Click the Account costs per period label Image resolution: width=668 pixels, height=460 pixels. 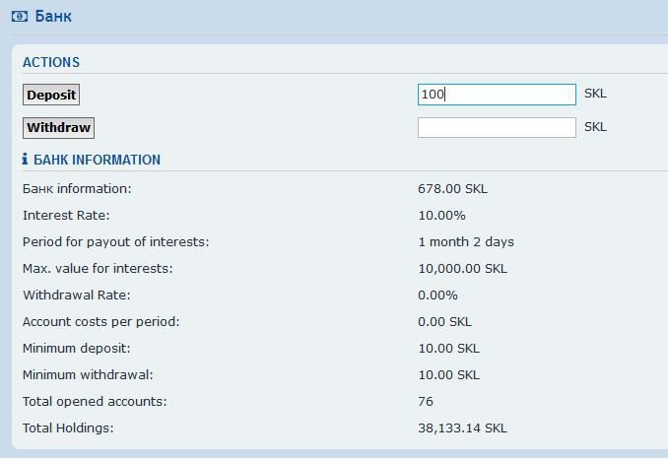point(100,321)
